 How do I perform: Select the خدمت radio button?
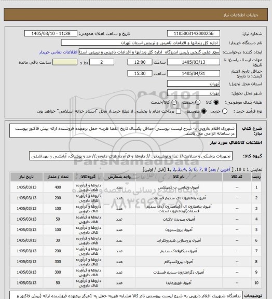(x=198, y=102)
